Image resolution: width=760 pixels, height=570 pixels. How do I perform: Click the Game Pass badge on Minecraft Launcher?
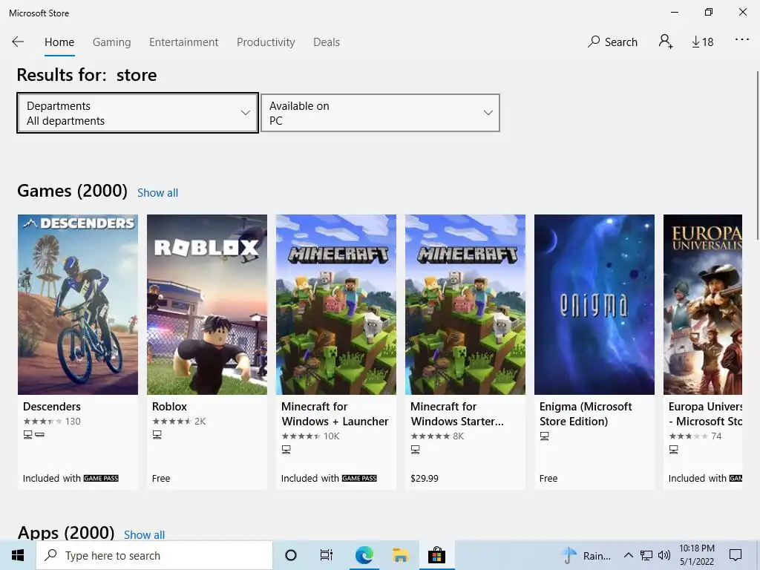359,479
